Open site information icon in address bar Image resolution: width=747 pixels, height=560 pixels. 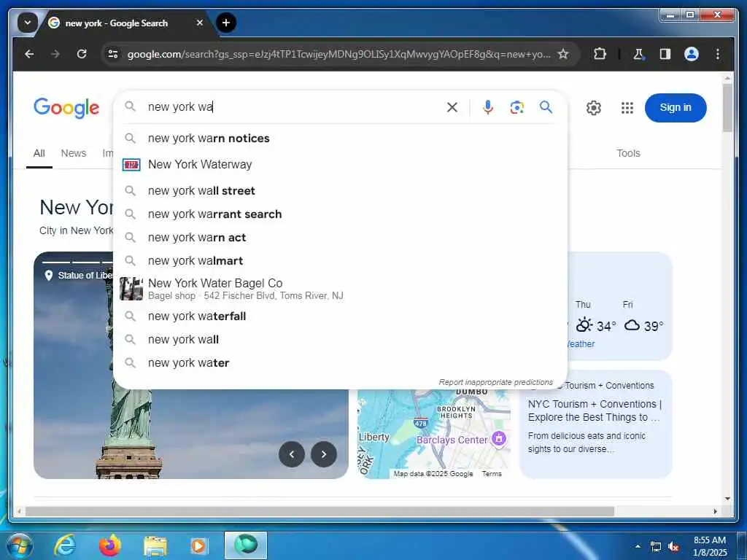(113, 54)
